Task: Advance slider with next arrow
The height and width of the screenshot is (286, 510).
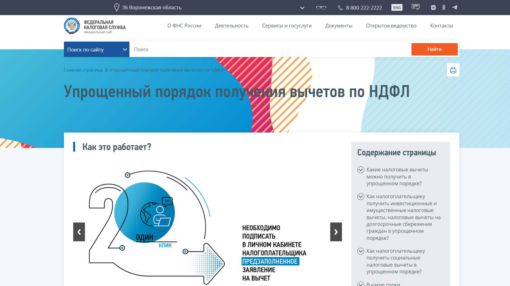Action: [336, 232]
